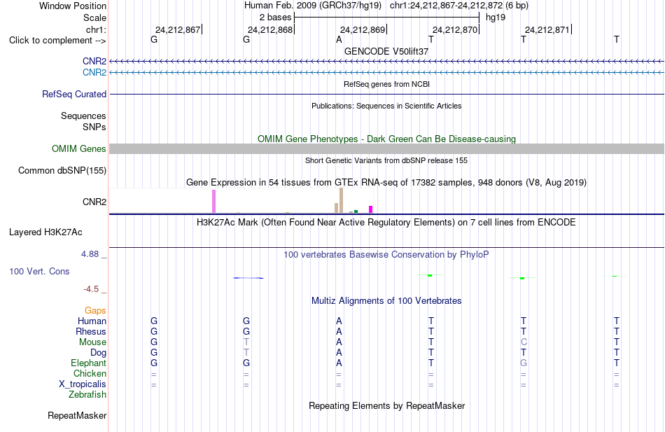Screen dimensions: 665x432
Task: Click 'Short Genetic Variants from dbSNP release 155'
Action: (x=386, y=160)
